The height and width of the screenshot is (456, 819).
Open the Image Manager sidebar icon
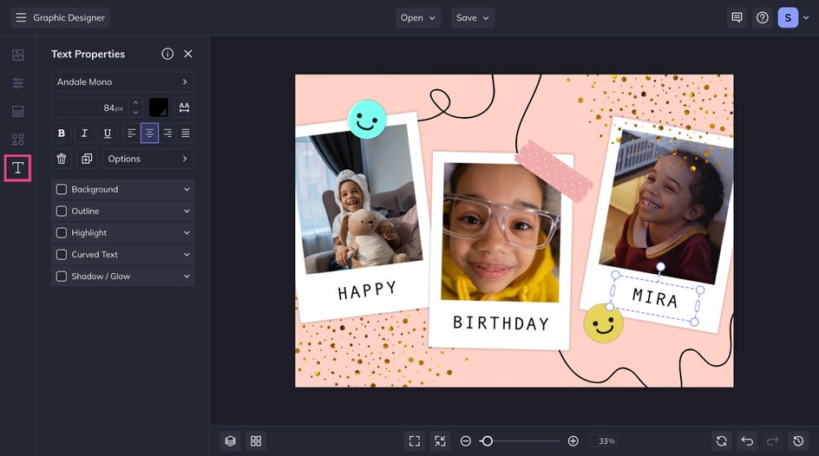click(17, 55)
